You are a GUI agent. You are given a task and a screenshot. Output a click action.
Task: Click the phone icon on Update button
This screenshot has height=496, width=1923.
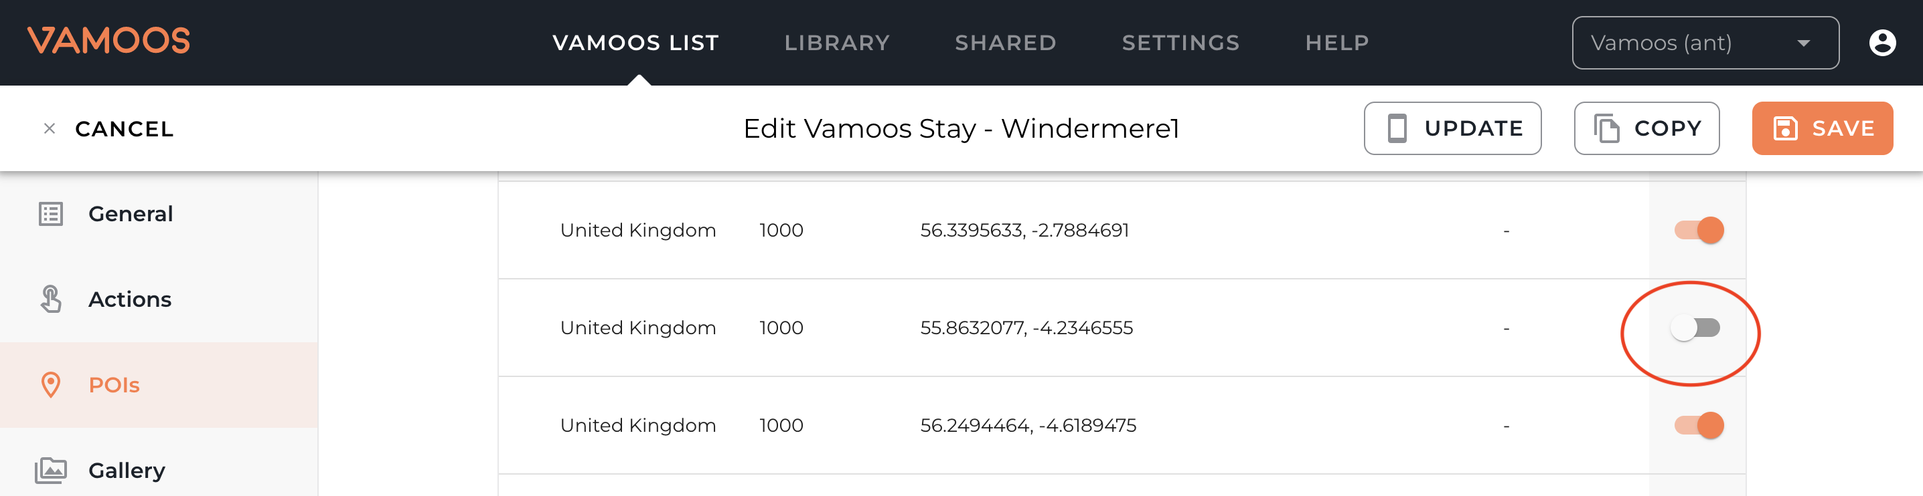[x=1397, y=128]
